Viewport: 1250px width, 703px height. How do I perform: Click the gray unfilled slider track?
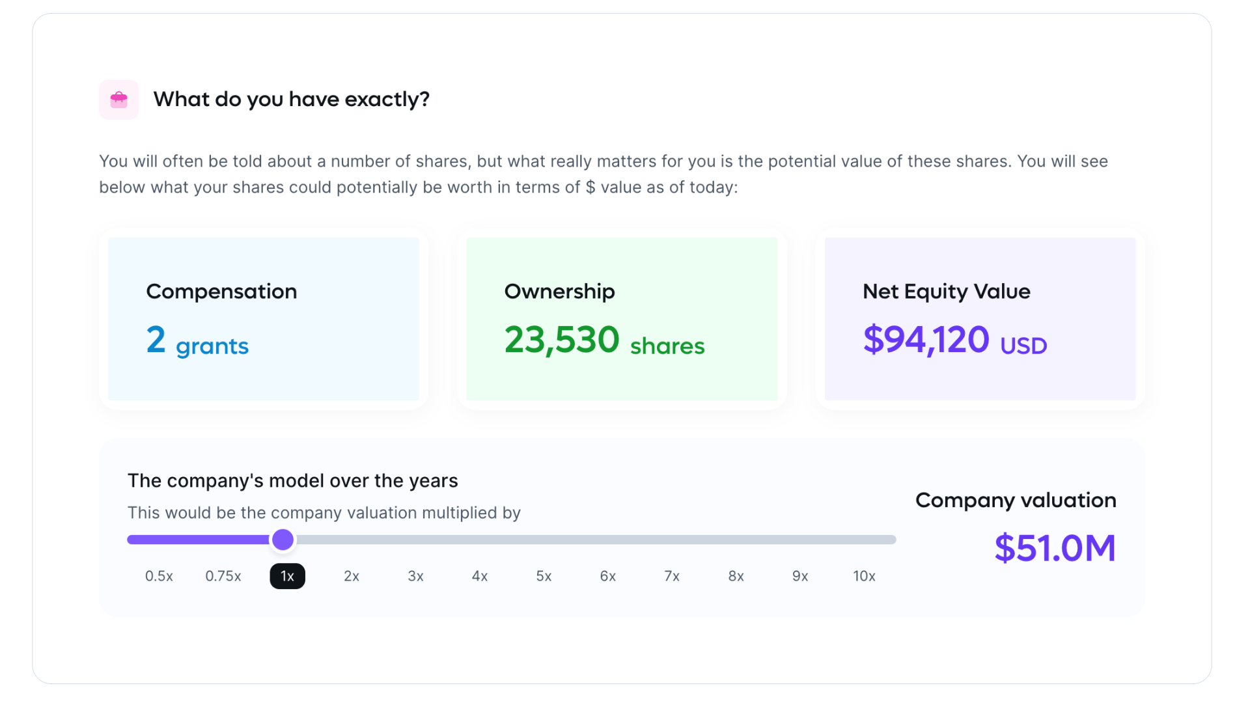tap(586, 540)
